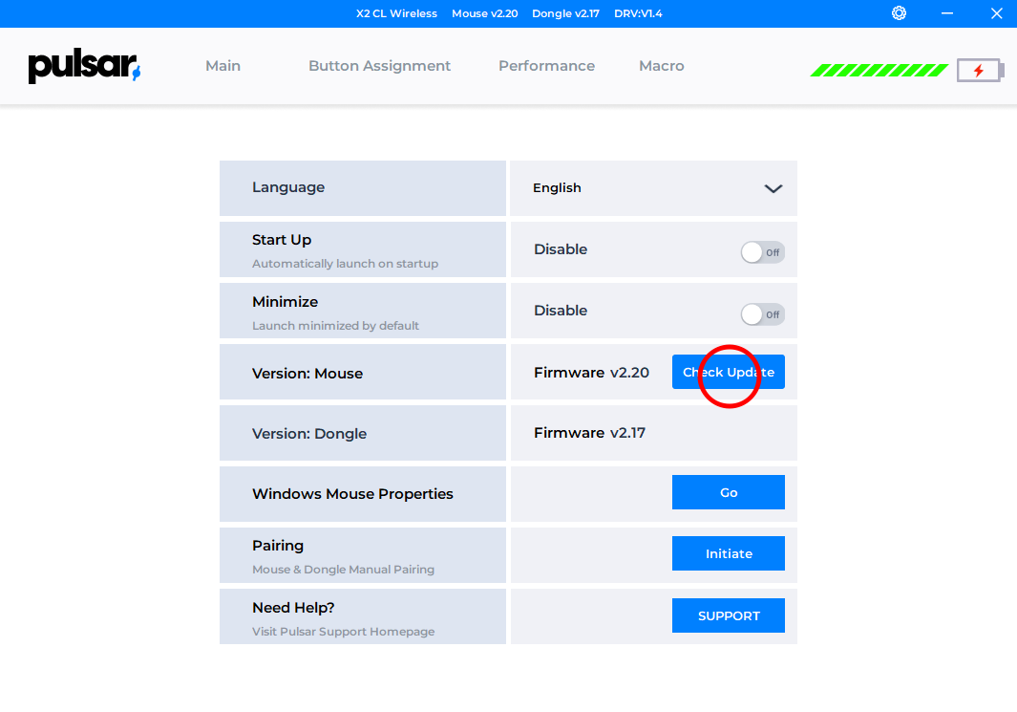Click 'Mouse v2.20' in title bar
The image size is (1017, 712).
pyautogui.click(x=484, y=13)
